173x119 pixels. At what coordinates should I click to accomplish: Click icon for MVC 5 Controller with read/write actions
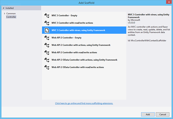47,23
